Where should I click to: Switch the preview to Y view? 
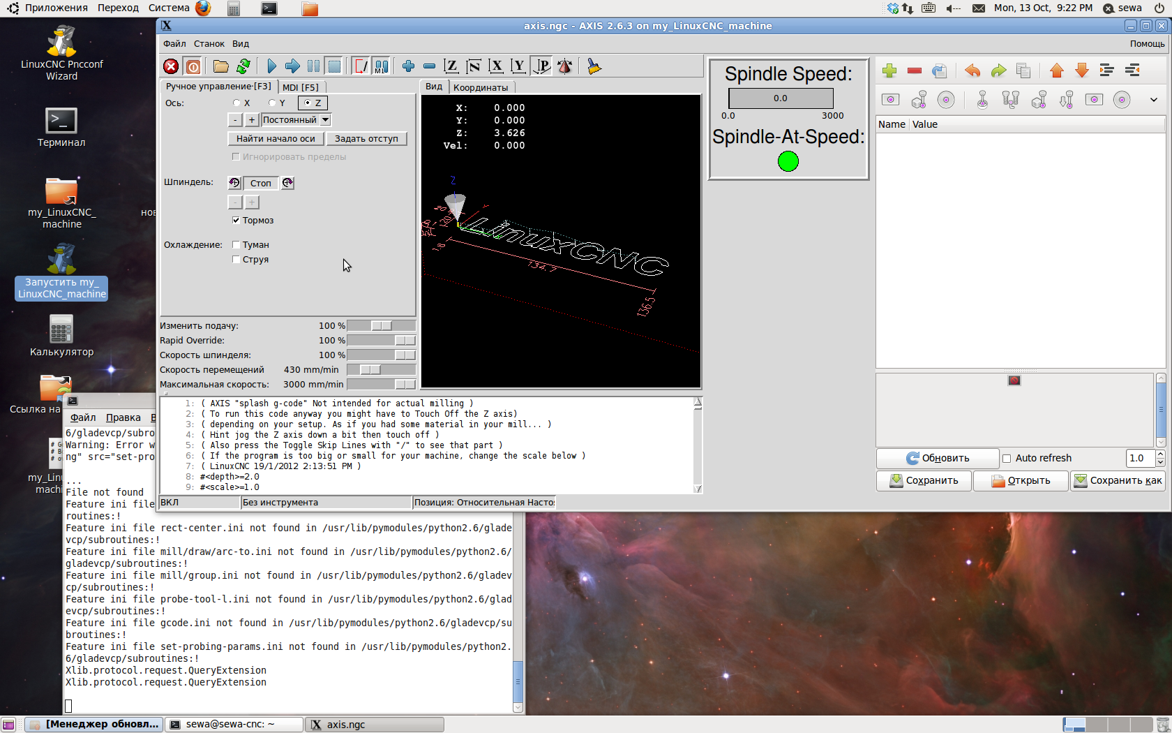coord(518,66)
